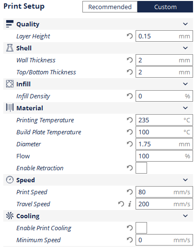Click the info icon next to Travel Speed
The height and width of the screenshot is (247, 194).
pyautogui.click(x=130, y=204)
